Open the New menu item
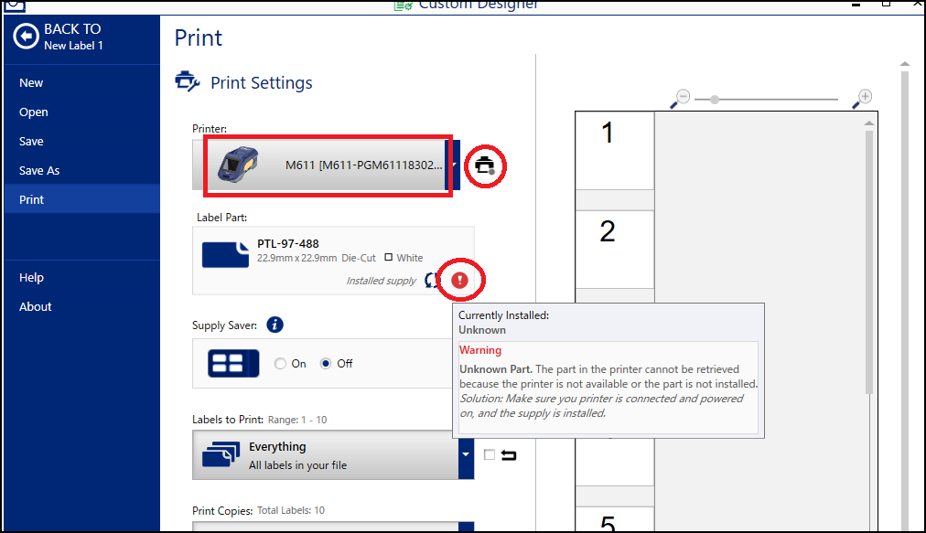 pos(31,83)
